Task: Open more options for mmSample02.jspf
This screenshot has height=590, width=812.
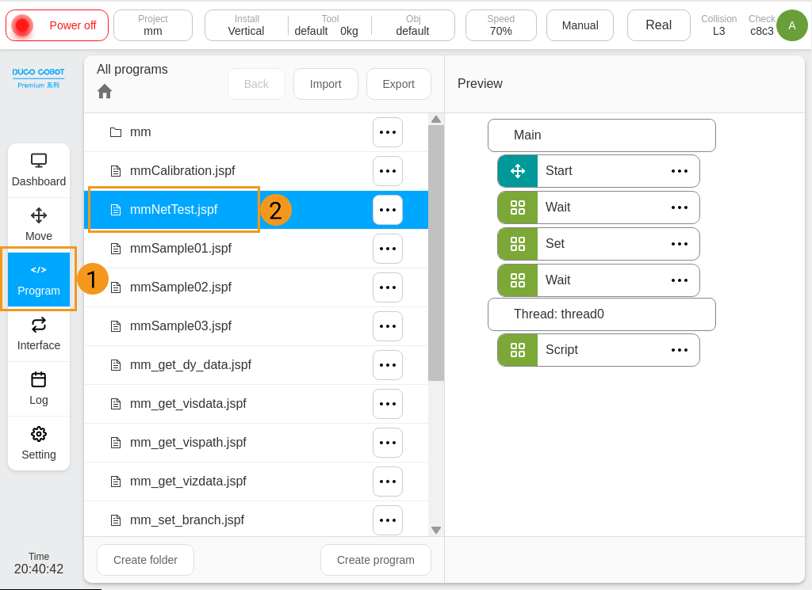Action: point(388,287)
